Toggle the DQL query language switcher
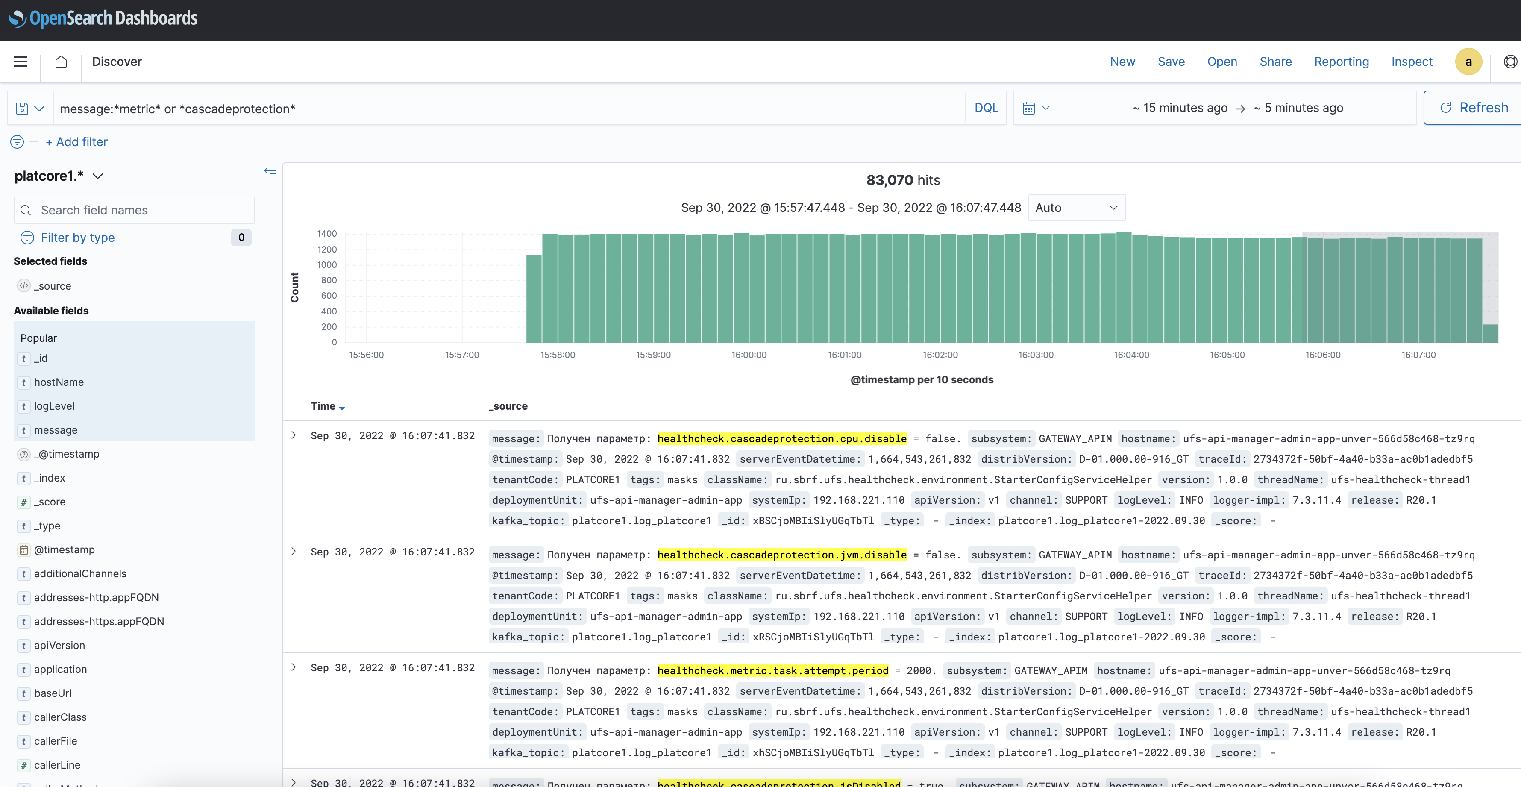The width and height of the screenshot is (1521, 787). [x=986, y=108]
